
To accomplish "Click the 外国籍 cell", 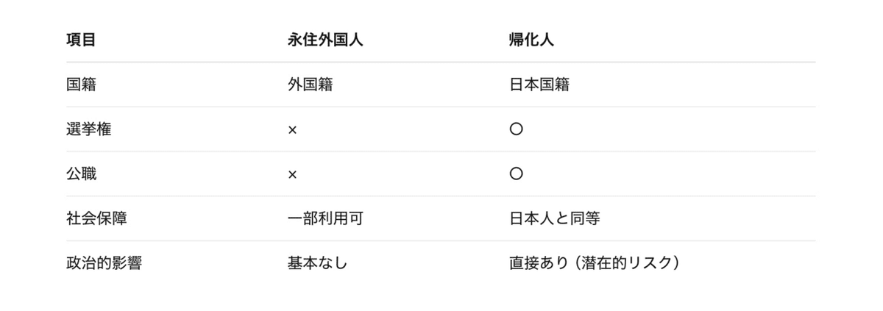I will pyautogui.click(x=310, y=85).
